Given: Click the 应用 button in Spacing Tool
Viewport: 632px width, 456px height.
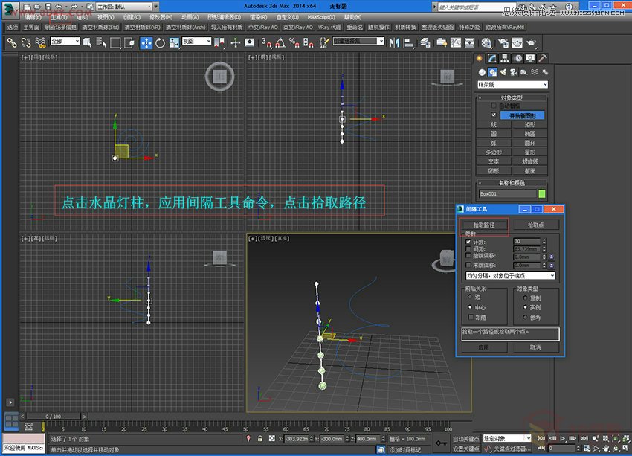Looking at the screenshot, I should pos(486,348).
